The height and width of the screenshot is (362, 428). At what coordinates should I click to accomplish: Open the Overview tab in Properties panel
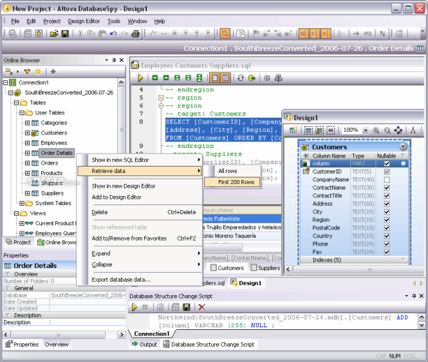coord(57,345)
